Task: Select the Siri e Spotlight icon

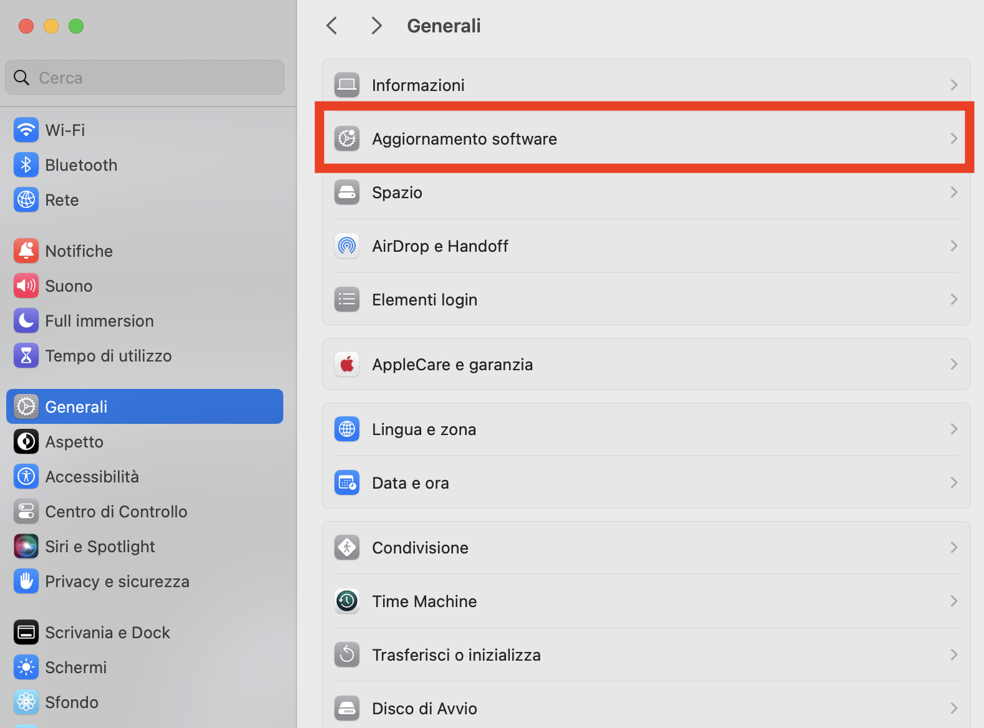Action: tap(26, 546)
